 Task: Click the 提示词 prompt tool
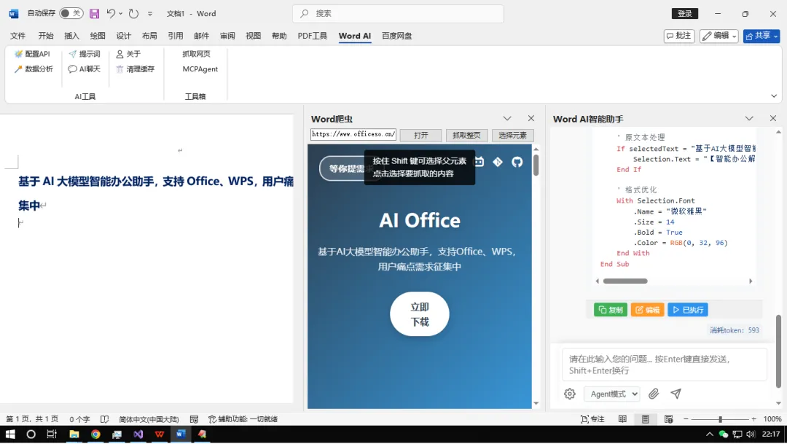85,54
